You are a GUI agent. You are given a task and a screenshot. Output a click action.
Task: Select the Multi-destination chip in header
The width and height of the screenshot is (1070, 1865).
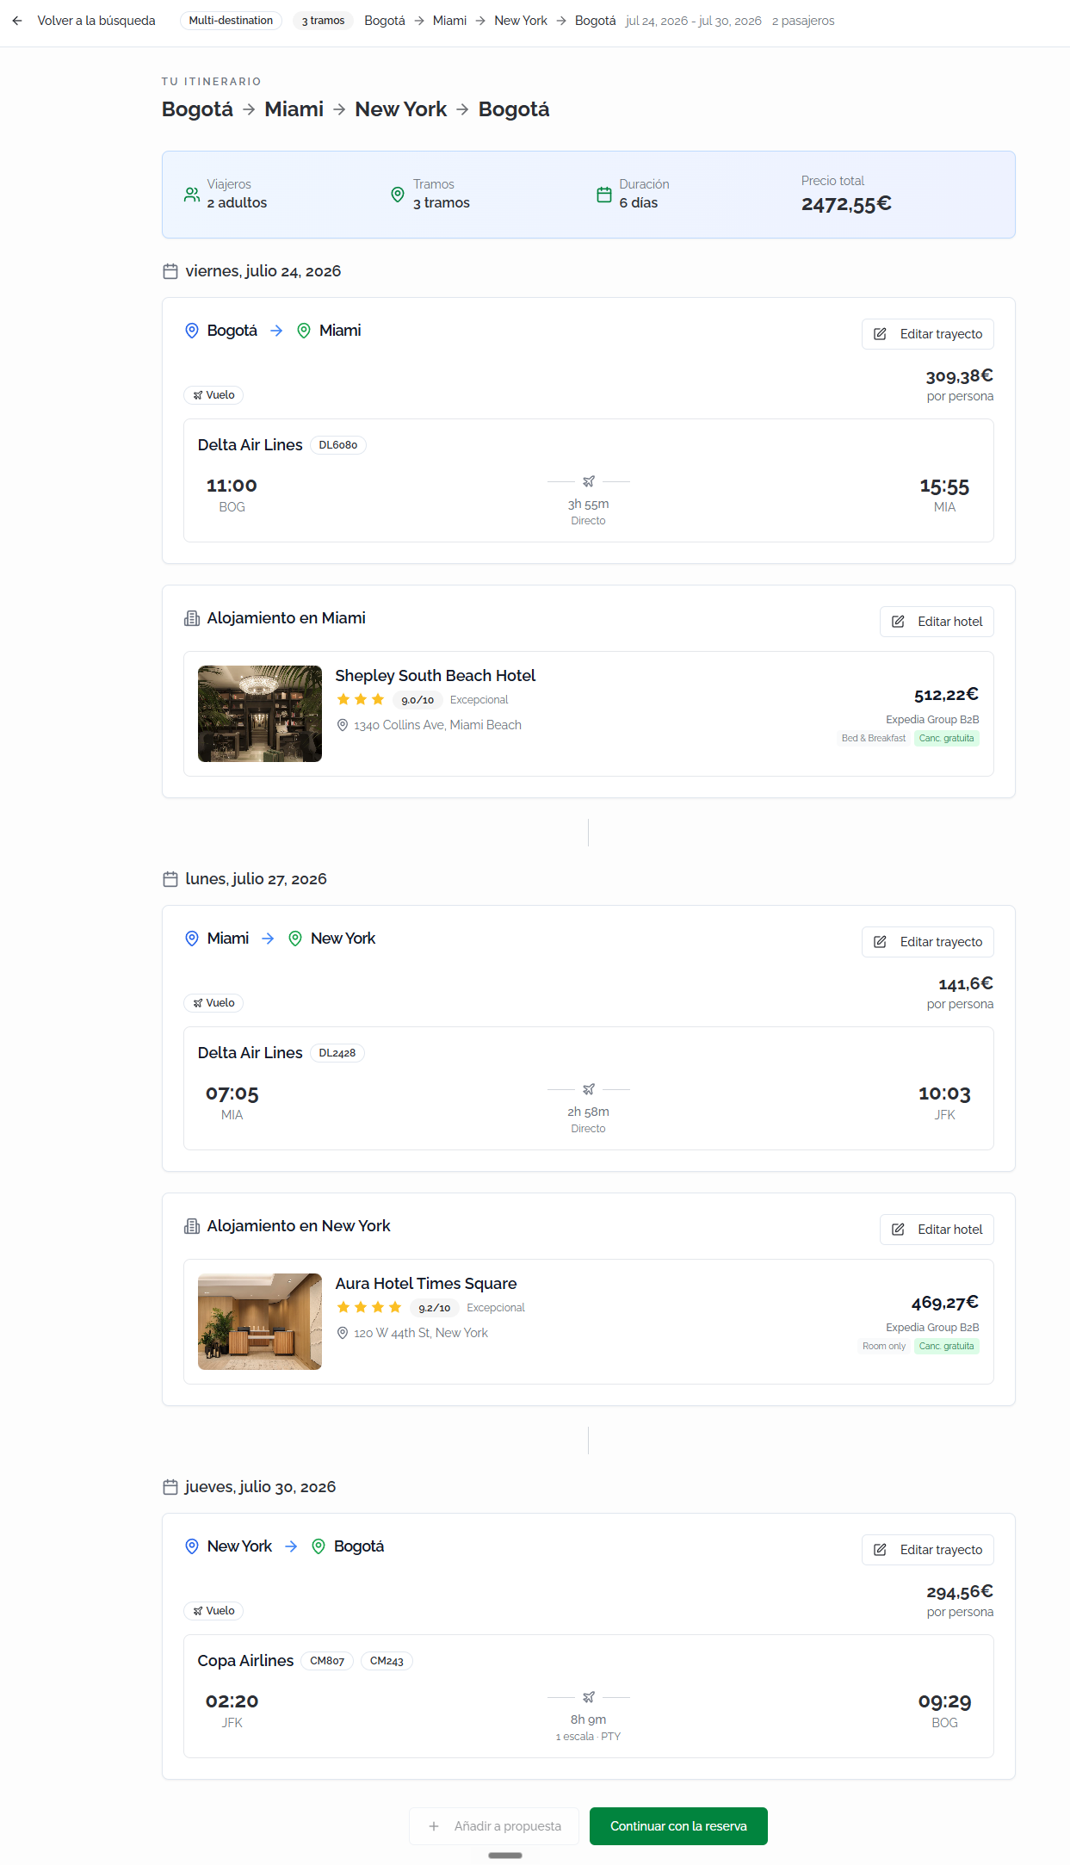[231, 21]
